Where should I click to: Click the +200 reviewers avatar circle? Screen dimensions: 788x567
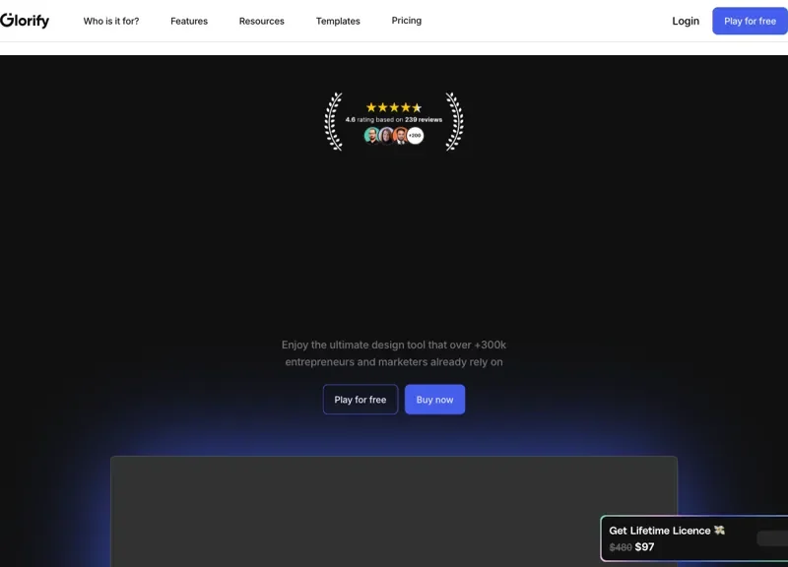click(x=415, y=135)
